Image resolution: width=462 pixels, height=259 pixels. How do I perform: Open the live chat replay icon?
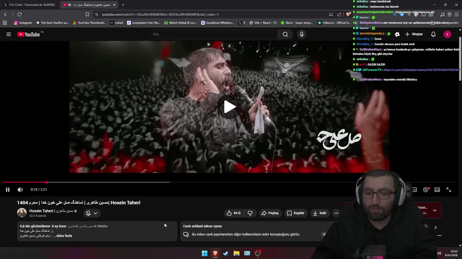point(186,234)
